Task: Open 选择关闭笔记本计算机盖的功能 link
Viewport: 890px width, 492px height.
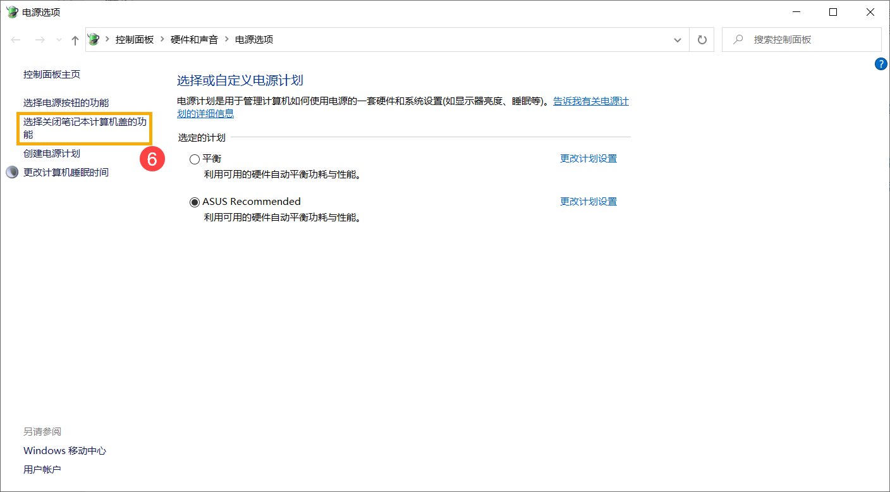Action: point(85,128)
